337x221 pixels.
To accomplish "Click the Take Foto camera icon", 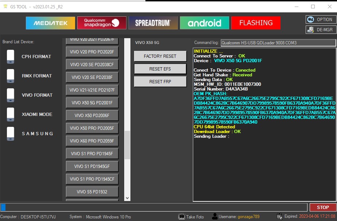I will 181,217.
